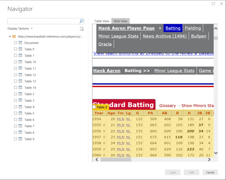Image resolution: width=226 pixels, height=180 pixels.
Task: Click the Document table icon
Action: 21,43
